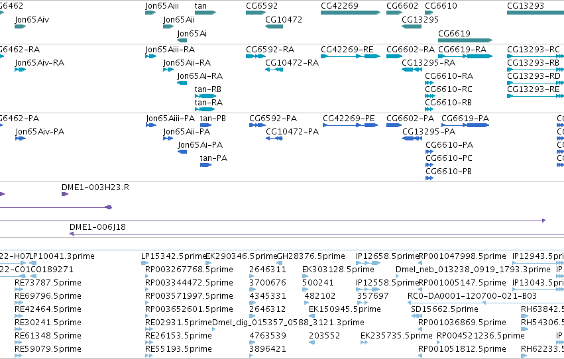
Task: Click the Jon65Aiv gene label
Action: point(32,19)
